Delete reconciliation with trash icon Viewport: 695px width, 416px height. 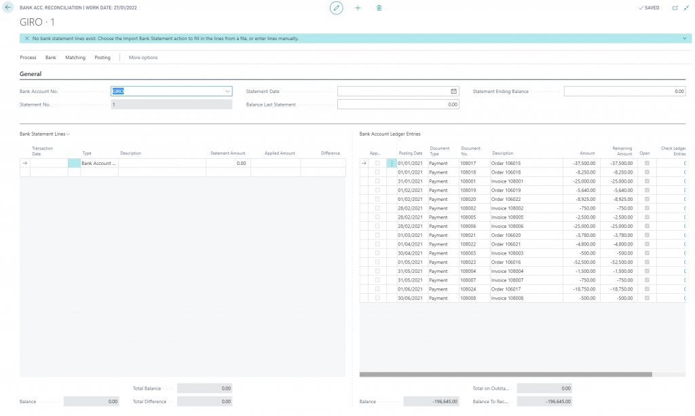coord(379,8)
